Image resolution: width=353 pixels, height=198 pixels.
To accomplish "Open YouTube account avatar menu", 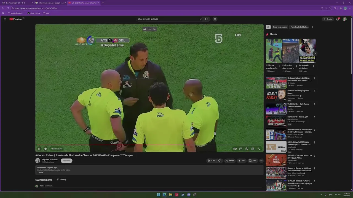I will tap(344, 19).
